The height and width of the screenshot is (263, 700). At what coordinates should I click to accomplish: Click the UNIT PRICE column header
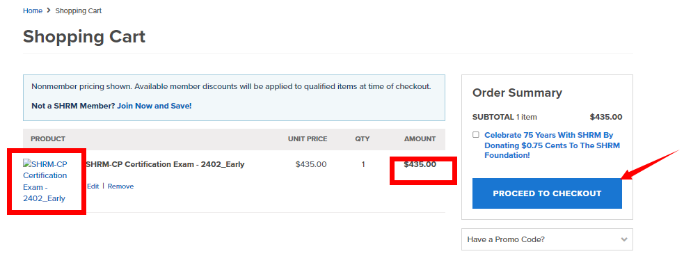click(x=308, y=139)
